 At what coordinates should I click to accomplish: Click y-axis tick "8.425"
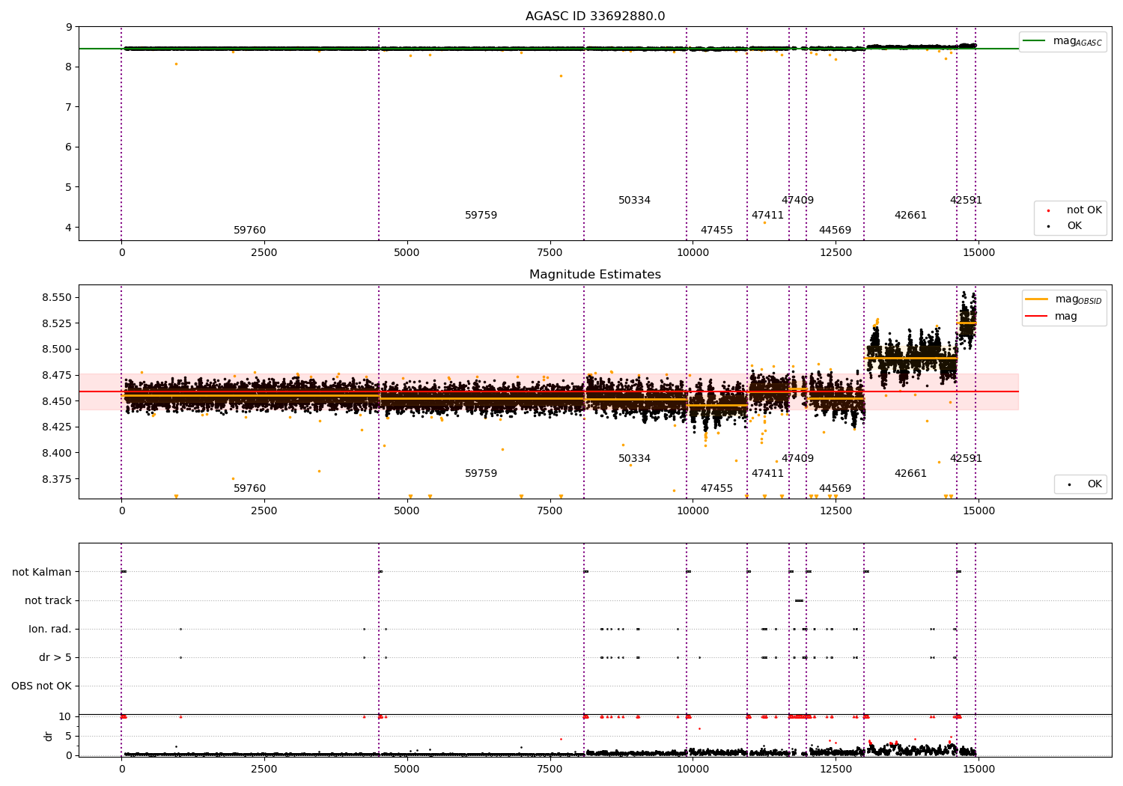point(57,427)
